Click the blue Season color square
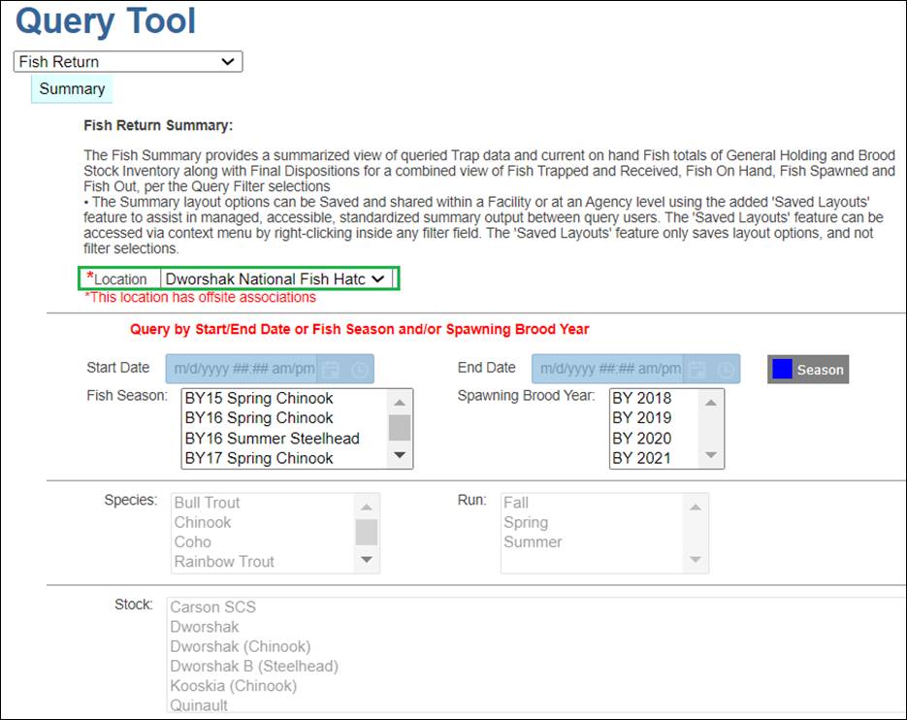 782,370
